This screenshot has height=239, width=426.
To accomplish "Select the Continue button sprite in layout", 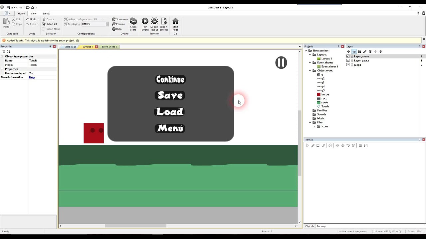I will [170, 79].
